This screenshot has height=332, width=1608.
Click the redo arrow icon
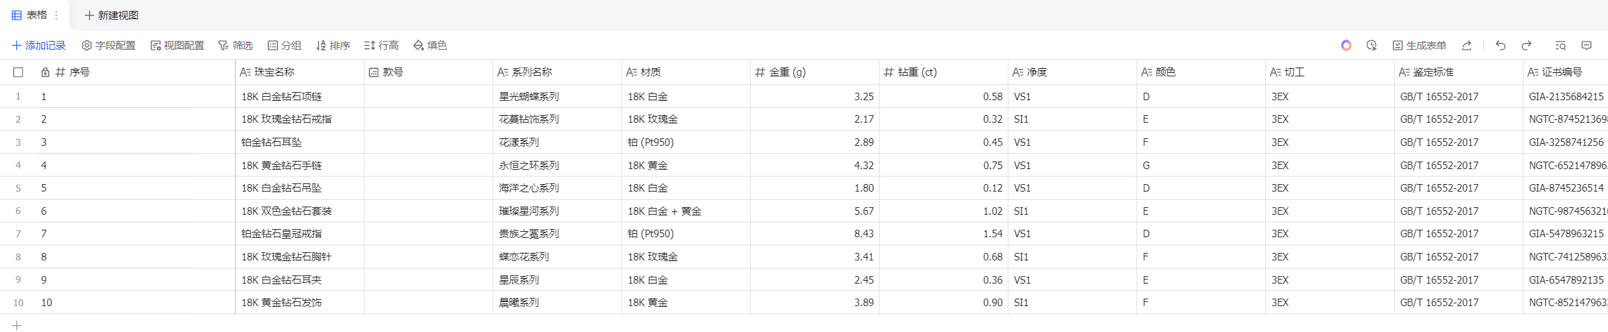(x=1526, y=46)
